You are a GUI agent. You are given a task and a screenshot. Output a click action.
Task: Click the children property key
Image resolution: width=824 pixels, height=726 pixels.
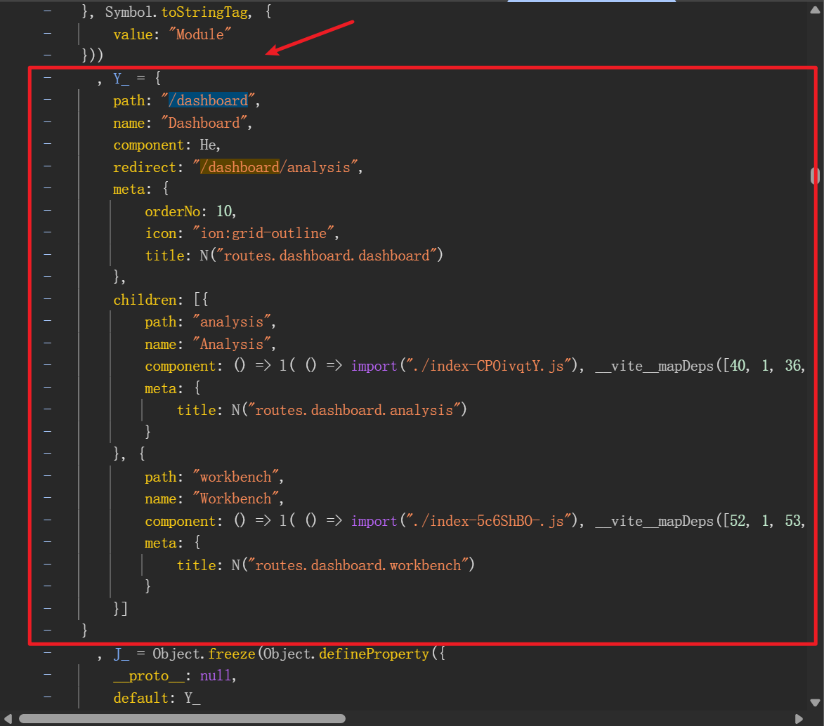coord(144,301)
